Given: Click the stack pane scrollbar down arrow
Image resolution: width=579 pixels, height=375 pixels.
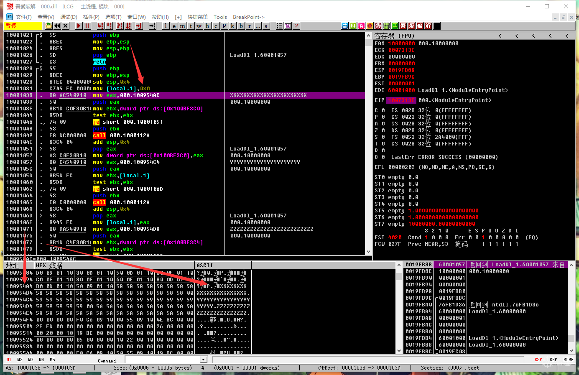Looking at the screenshot, I should coord(571,351).
